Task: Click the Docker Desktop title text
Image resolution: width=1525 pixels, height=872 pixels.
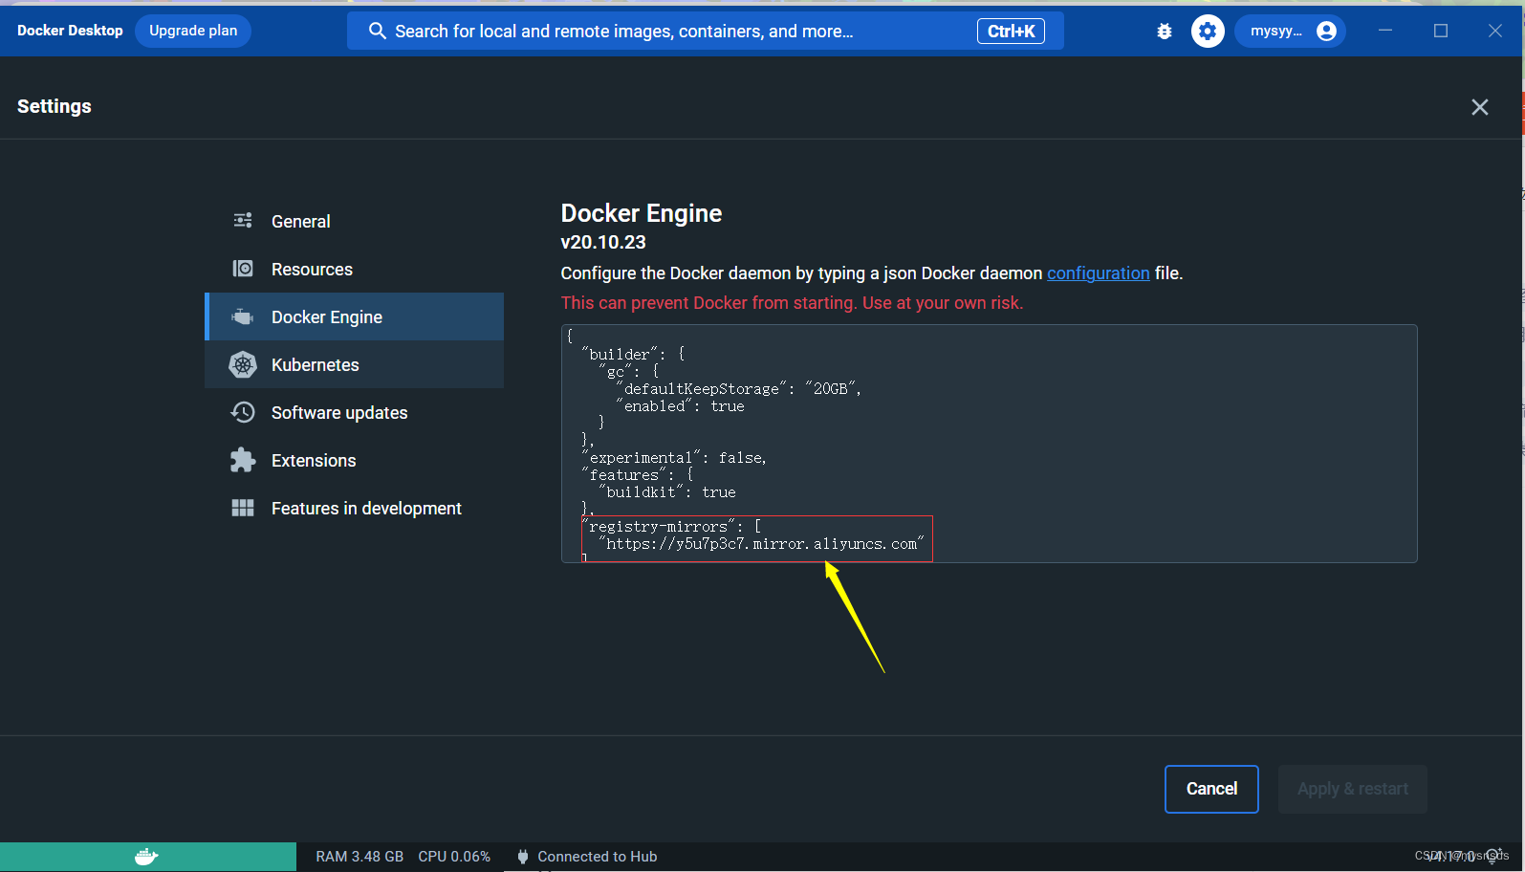Action: click(70, 31)
